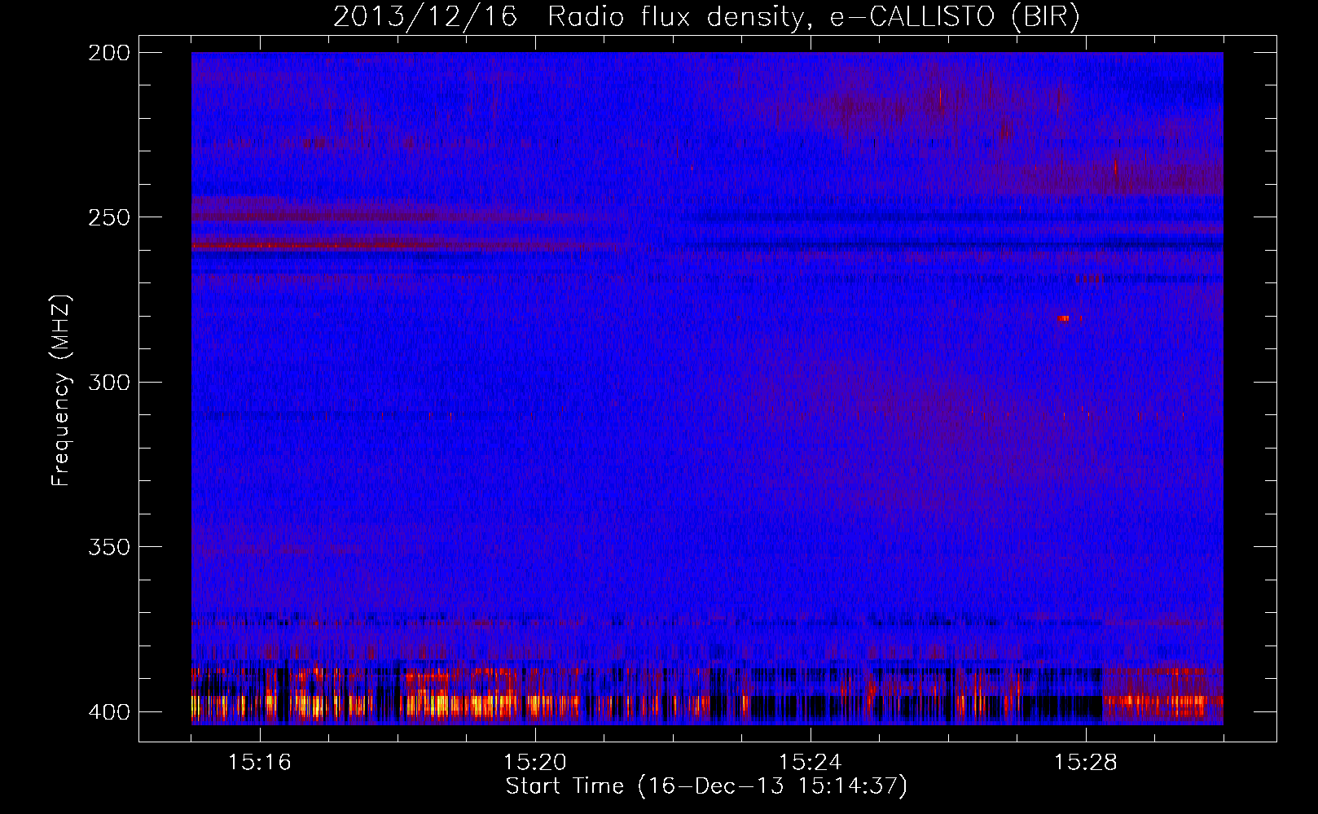Click the 15:24 time tick label
Image resolution: width=1318 pixels, height=814 pixels.
[811, 763]
